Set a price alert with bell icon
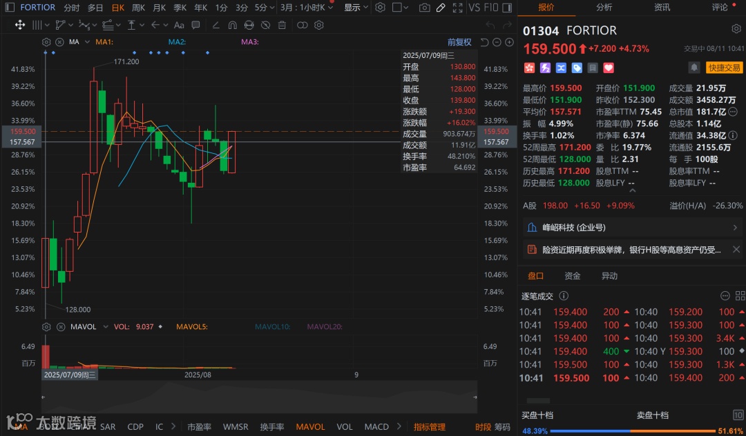This screenshot has width=746, height=436. pyautogui.click(x=694, y=68)
